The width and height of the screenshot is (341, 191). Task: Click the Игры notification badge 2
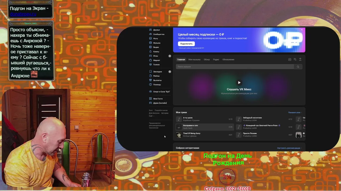170,56
